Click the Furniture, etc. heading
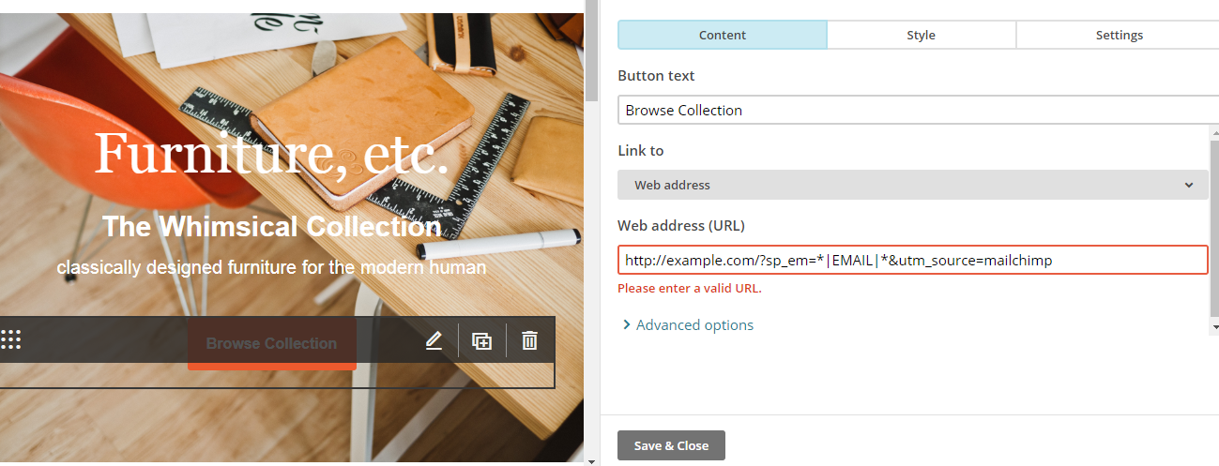 pyautogui.click(x=271, y=153)
